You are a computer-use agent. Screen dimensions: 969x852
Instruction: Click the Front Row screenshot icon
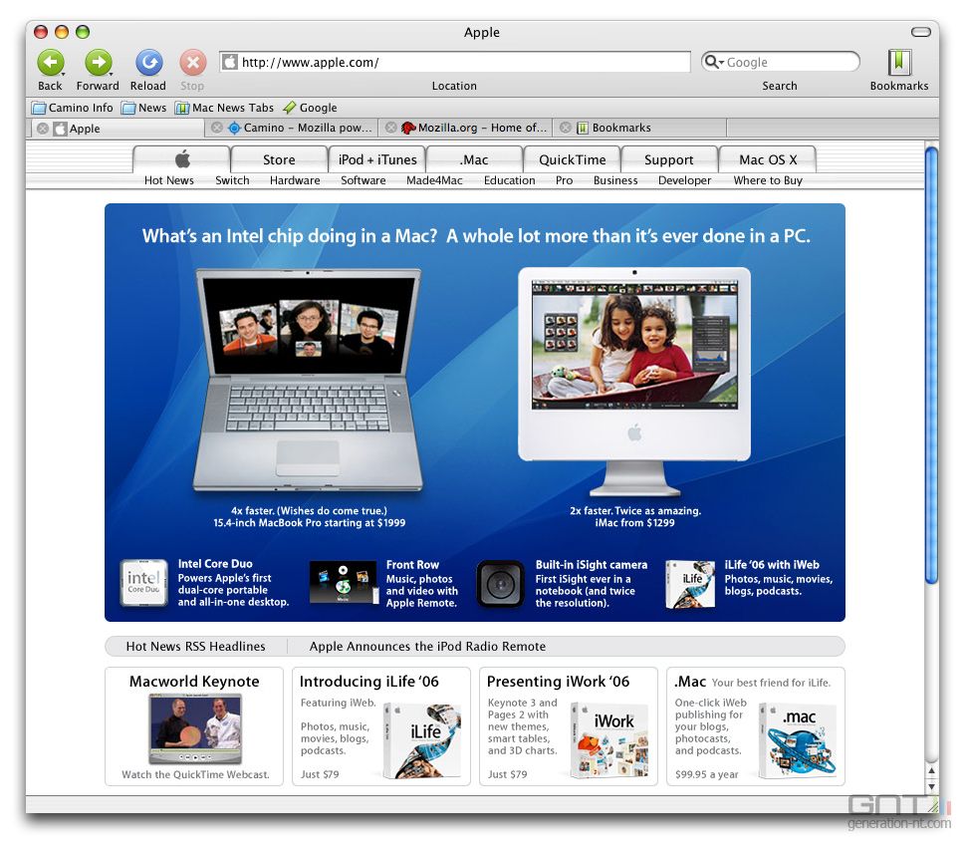(x=344, y=582)
